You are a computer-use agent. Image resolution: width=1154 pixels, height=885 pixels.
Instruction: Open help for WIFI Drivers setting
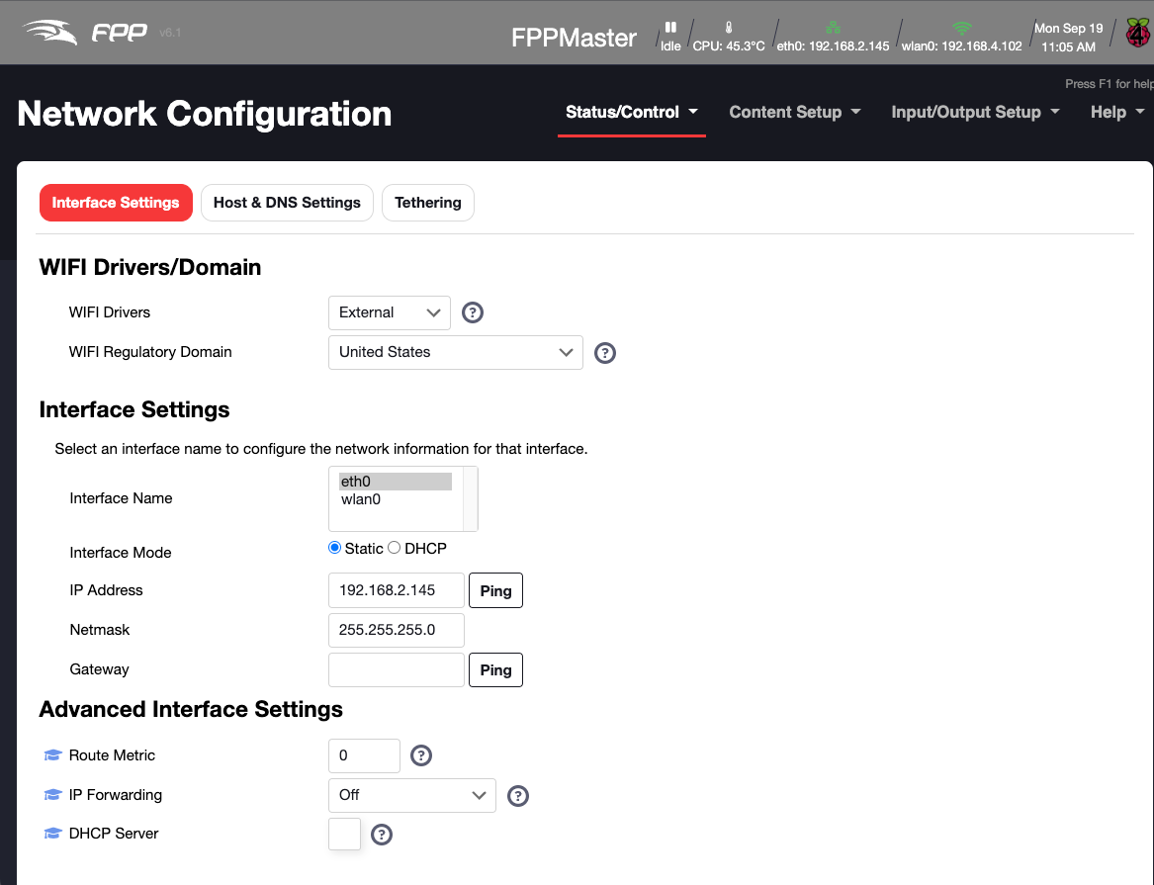pos(472,312)
